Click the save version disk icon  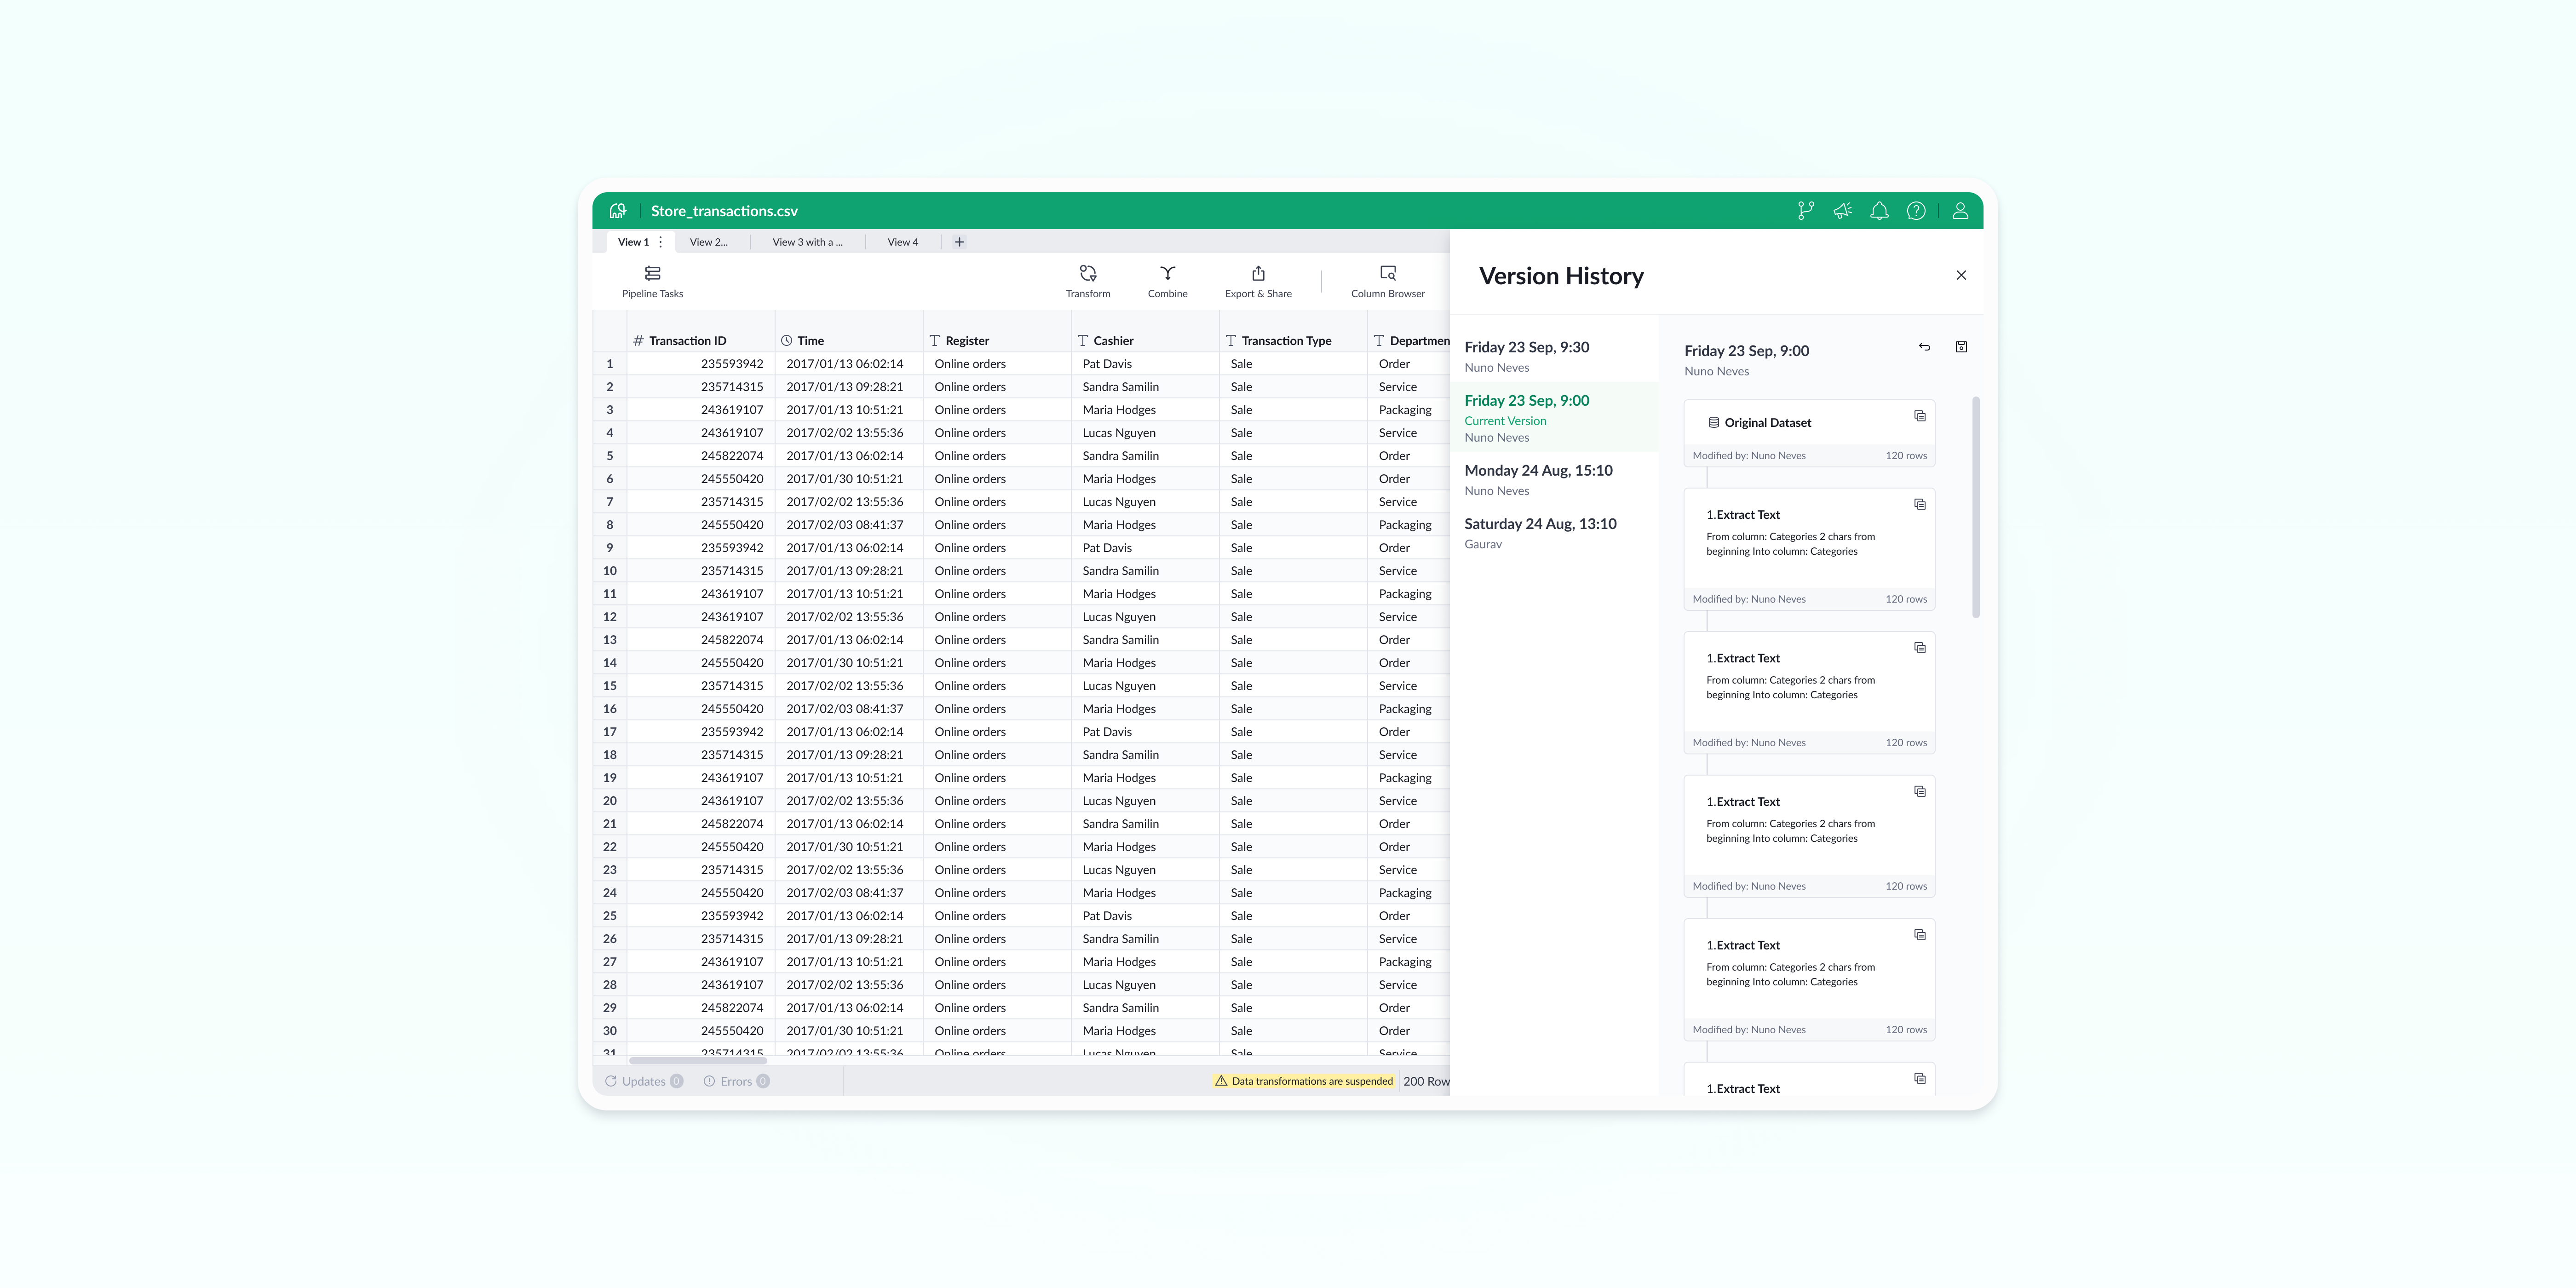pos(1961,347)
